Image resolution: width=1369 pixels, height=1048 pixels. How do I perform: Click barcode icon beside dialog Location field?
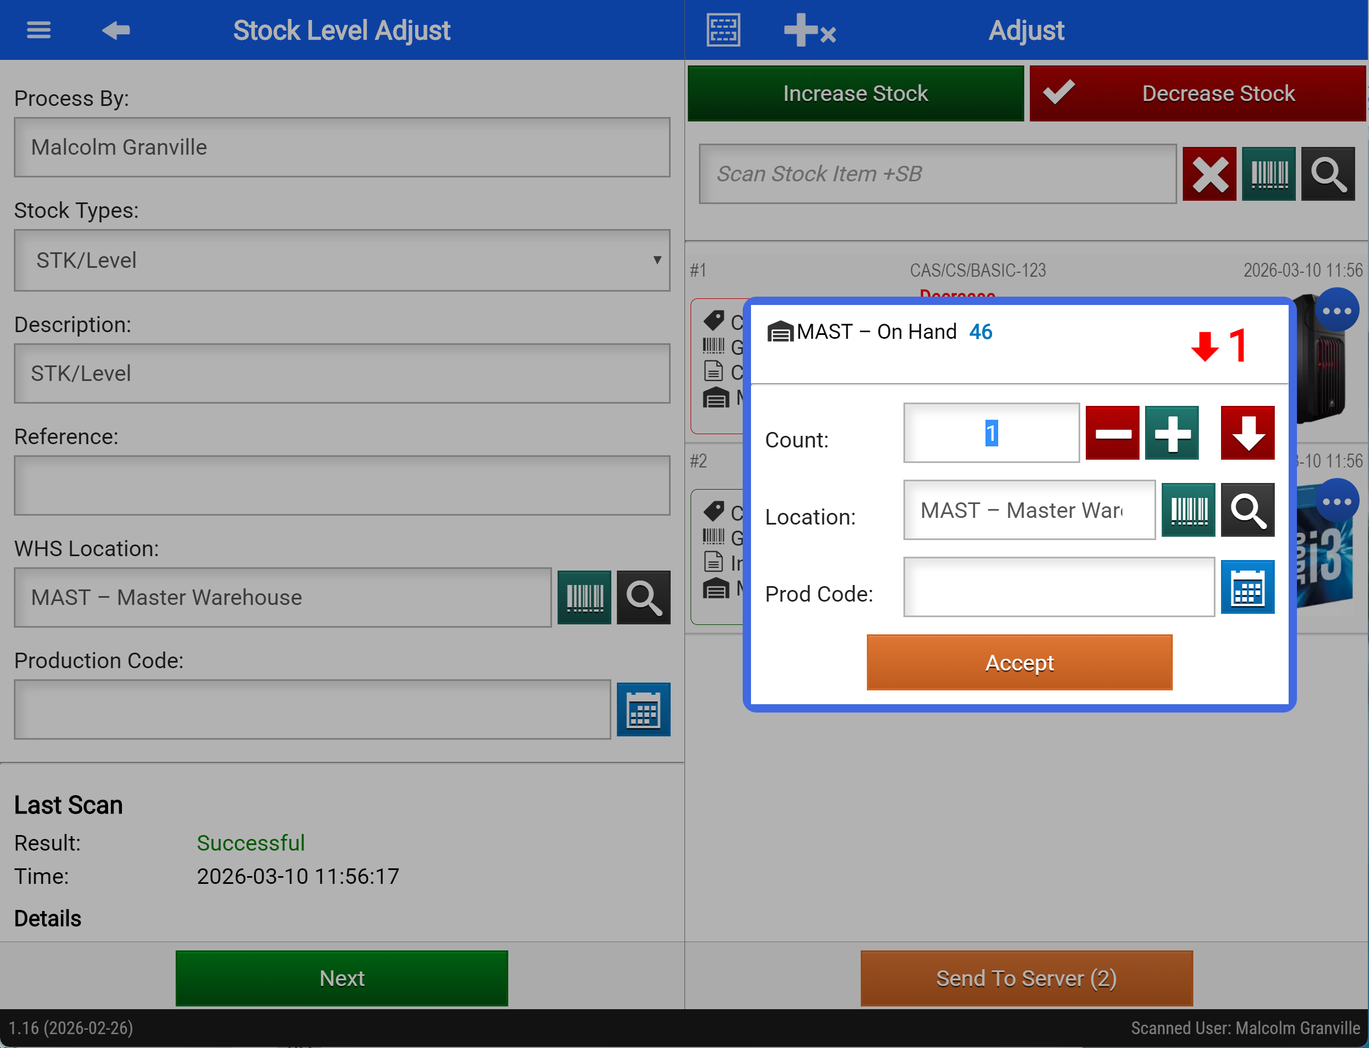[x=1188, y=510]
